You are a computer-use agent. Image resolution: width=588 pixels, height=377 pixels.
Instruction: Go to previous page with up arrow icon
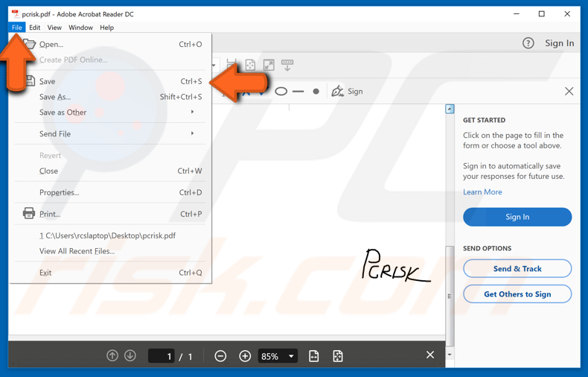point(112,355)
